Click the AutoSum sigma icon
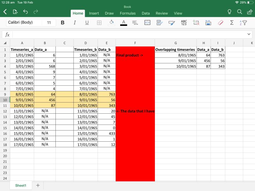 (231, 22)
